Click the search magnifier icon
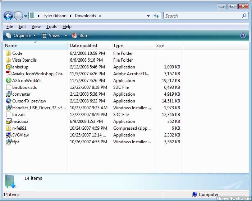Image resolution: width=252 pixels, height=201 pixels. click(244, 16)
